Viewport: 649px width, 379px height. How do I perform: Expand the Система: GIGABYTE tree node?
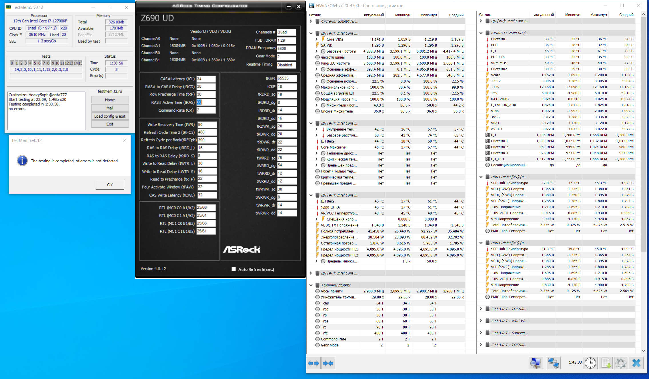[311, 21]
